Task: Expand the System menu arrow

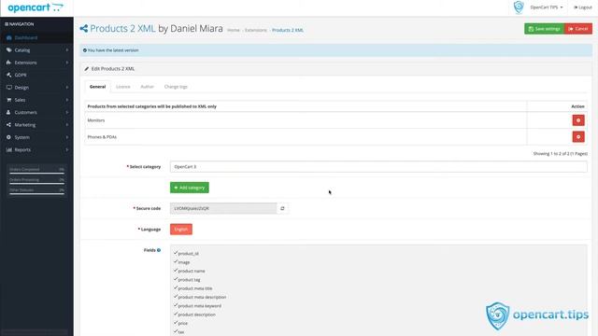Action: 67,137
